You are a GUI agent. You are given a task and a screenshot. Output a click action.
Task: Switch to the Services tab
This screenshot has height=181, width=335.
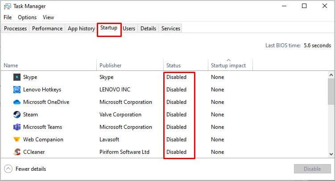pos(171,29)
